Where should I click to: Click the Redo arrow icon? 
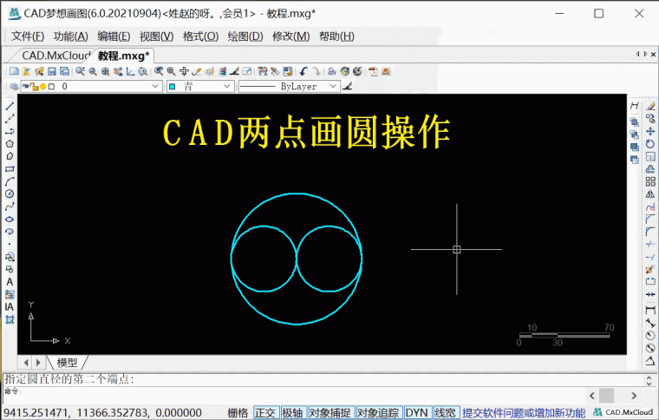coord(316,71)
